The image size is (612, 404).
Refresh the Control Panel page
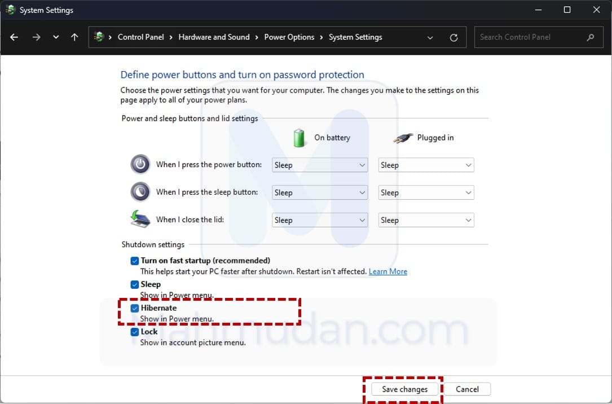[x=454, y=38]
